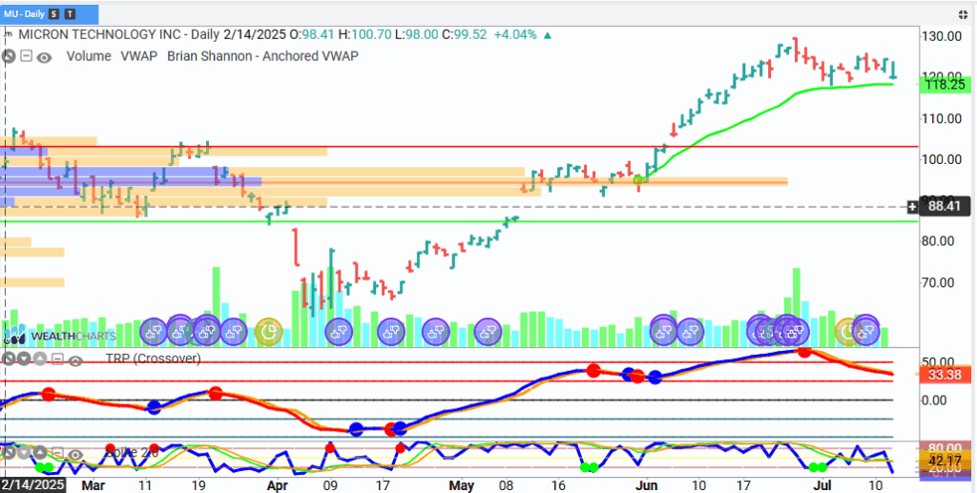
Task: Select the green horizontal line near 85
Action: coord(461,221)
